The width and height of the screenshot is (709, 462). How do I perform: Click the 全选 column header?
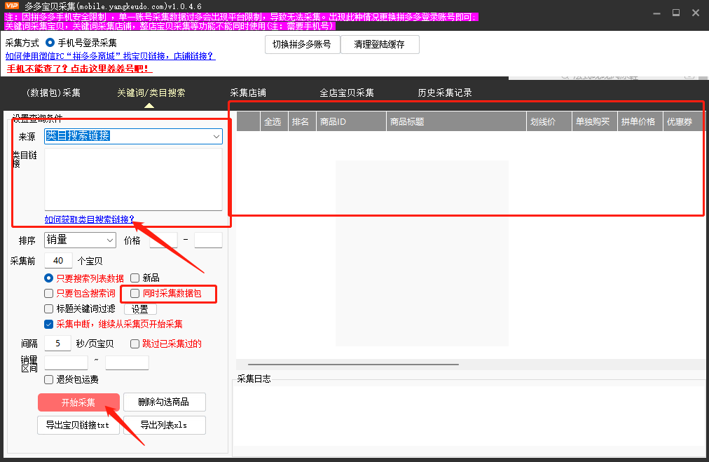coord(274,121)
